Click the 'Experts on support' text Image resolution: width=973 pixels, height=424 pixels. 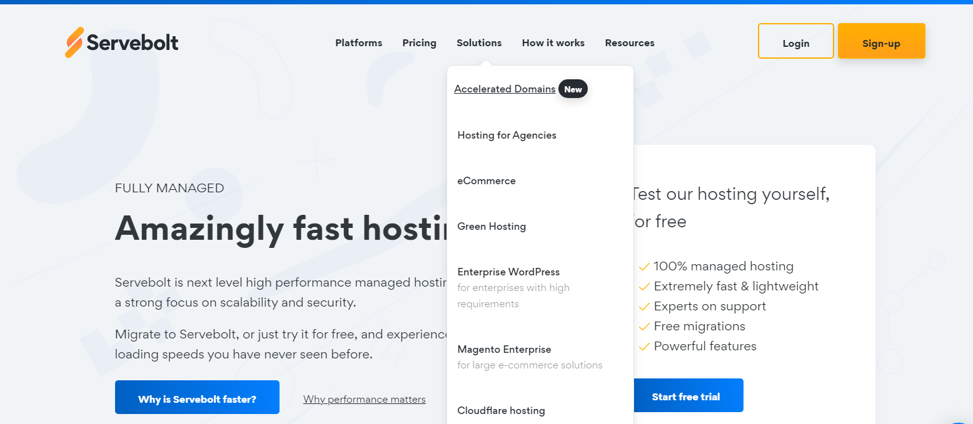coord(710,307)
